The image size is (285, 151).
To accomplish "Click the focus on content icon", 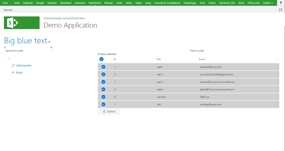I will [281, 10].
